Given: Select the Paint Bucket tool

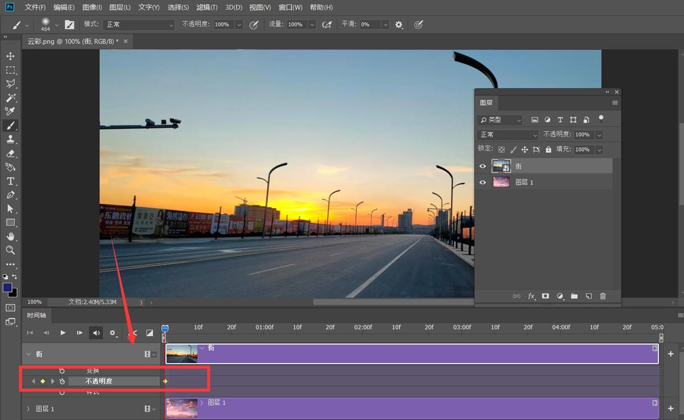Looking at the screenshot, I should [10, 167].
